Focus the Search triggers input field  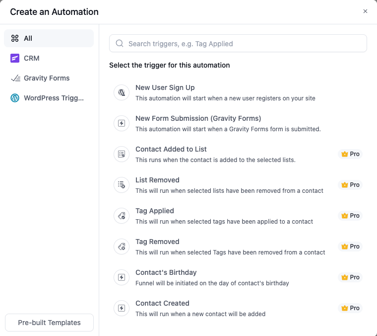[x=238, y=43]
